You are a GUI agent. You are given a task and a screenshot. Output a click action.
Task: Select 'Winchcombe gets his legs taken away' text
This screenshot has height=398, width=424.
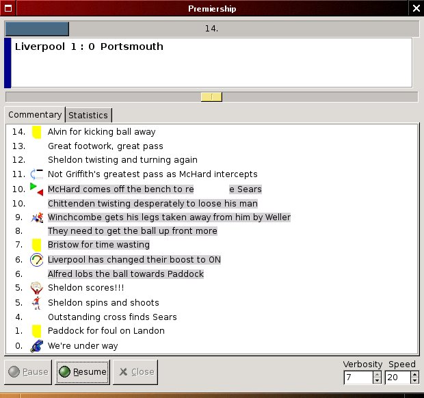pos(169,217)
